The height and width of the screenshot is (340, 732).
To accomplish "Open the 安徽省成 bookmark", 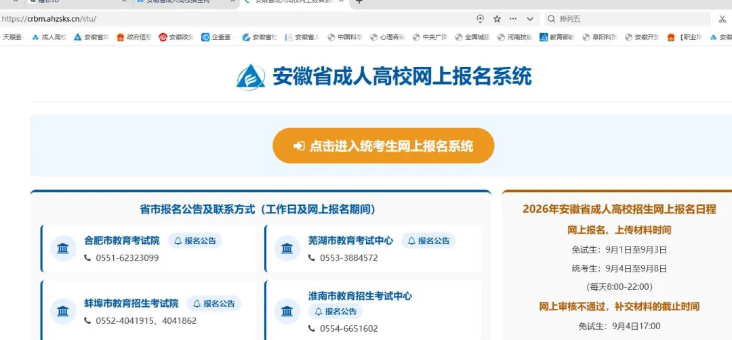I will click(x=91, y=37).
